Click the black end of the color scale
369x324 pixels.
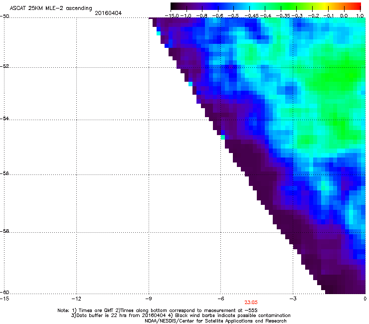(174, 6)
